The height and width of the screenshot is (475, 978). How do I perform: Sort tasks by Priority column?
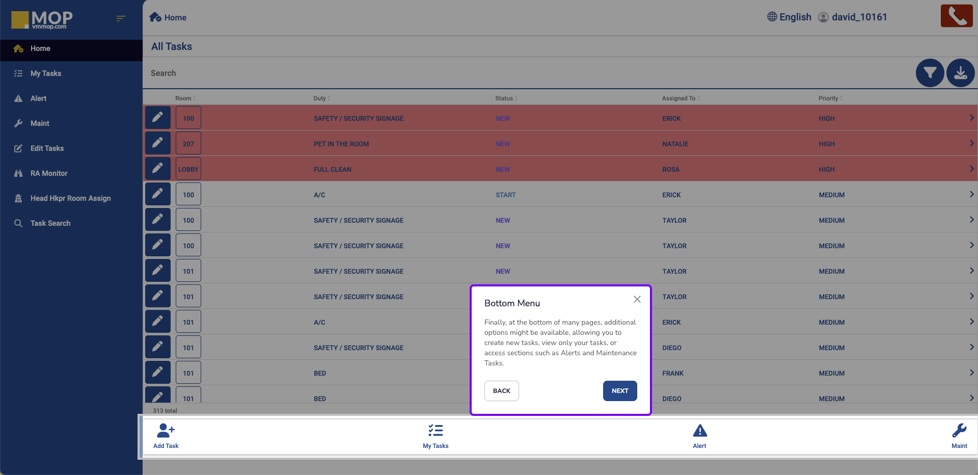click(x=830, y=98)
